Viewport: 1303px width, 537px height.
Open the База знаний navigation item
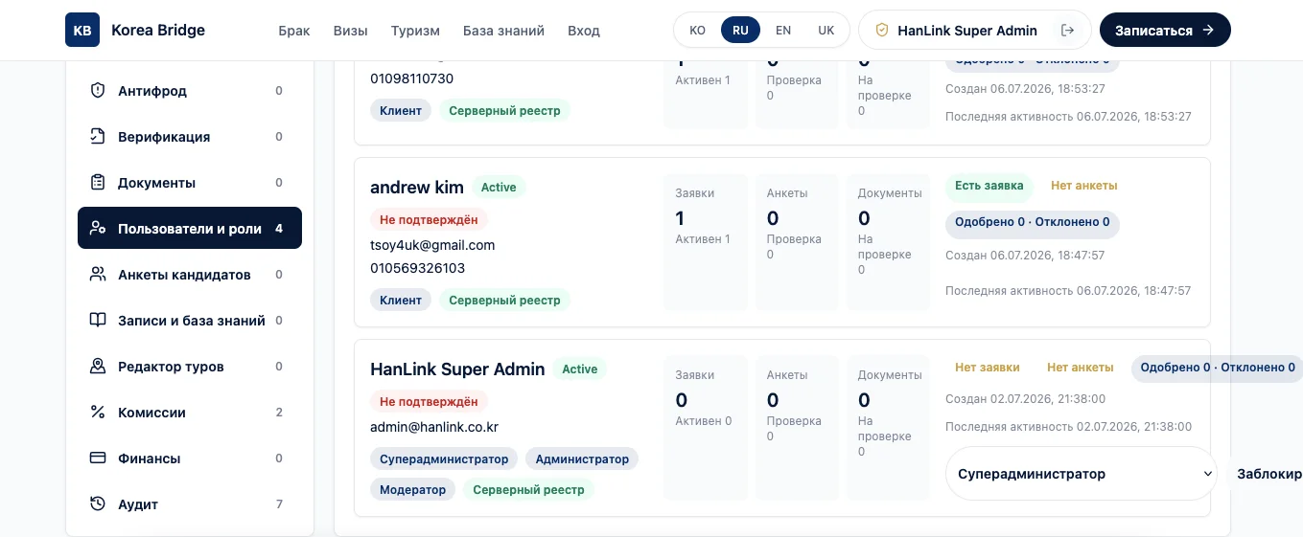[503, 31]
